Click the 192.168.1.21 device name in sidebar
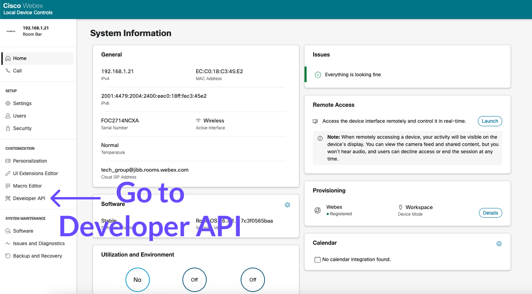The height and width of the screenshot is (294, 532). point(36,28)
